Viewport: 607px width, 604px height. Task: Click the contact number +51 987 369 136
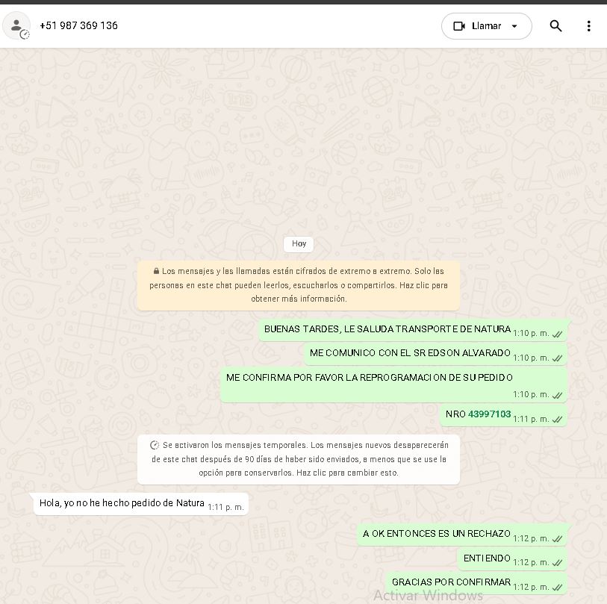[x=78, y=25]
